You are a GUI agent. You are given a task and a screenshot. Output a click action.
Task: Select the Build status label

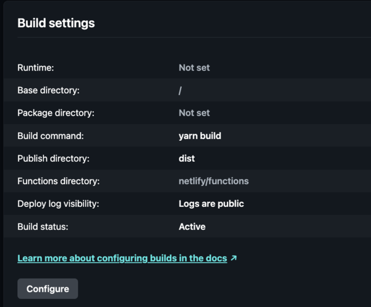tap(43, 227)
